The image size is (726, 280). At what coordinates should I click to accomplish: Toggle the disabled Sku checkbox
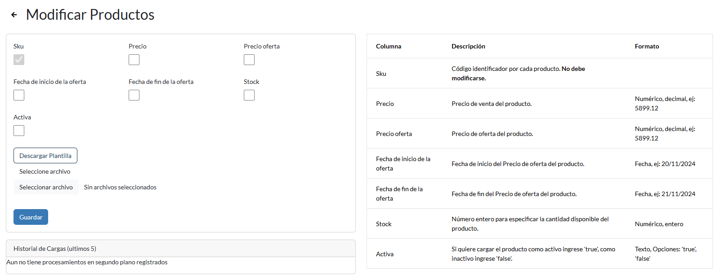coord(19,60)
